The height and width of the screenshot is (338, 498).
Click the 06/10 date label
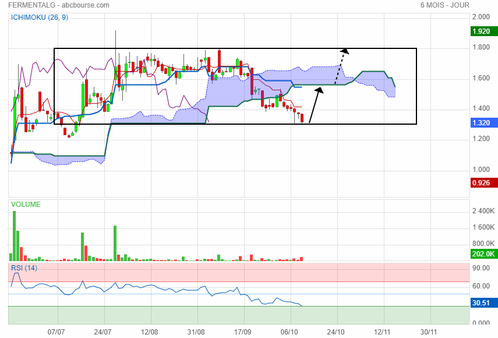tap(289, 332)
